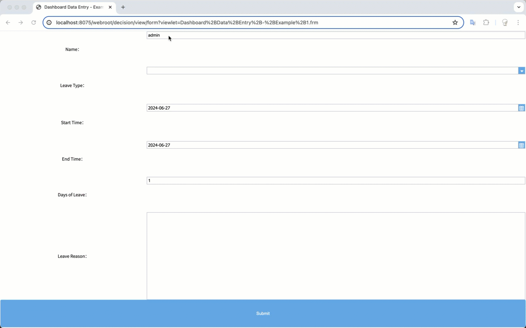The image size is (526, 328).
Task: Open the End Time calendar picker
Action: pyautogui.click(x=521, y=145)
